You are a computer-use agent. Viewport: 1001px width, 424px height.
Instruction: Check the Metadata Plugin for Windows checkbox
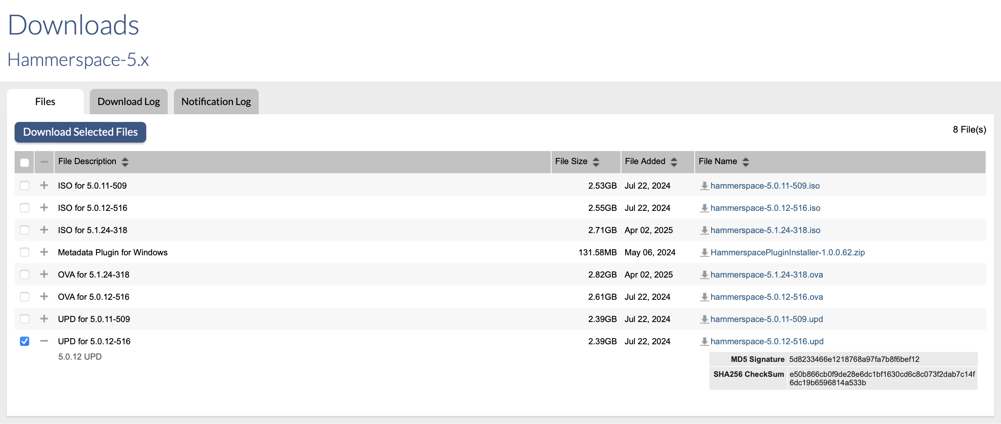25,252
